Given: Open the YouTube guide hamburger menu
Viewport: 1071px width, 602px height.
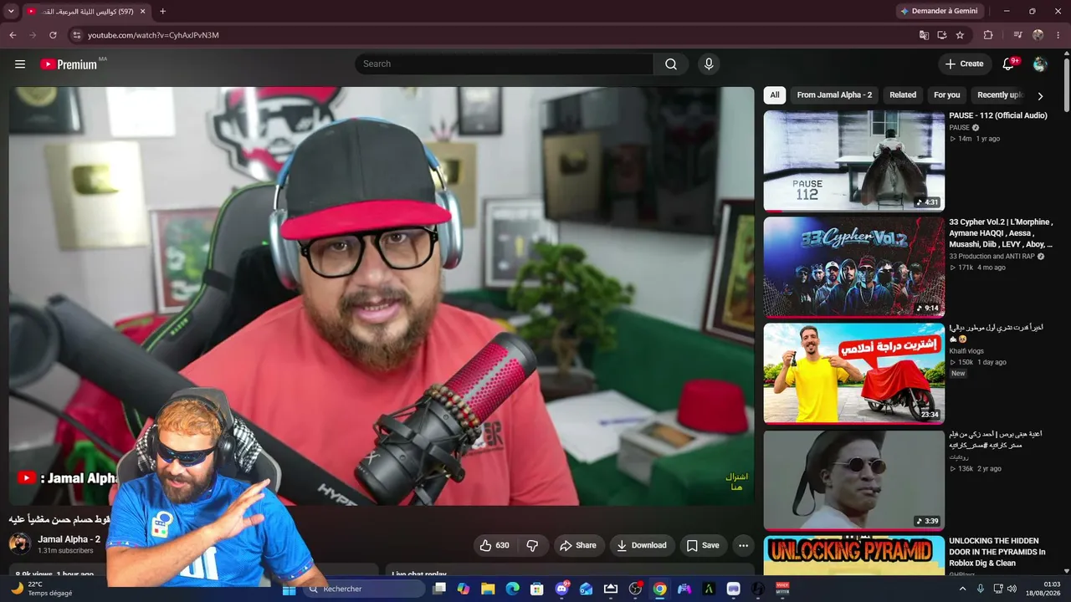Looking at the screenshot, I should click(20, 64).
